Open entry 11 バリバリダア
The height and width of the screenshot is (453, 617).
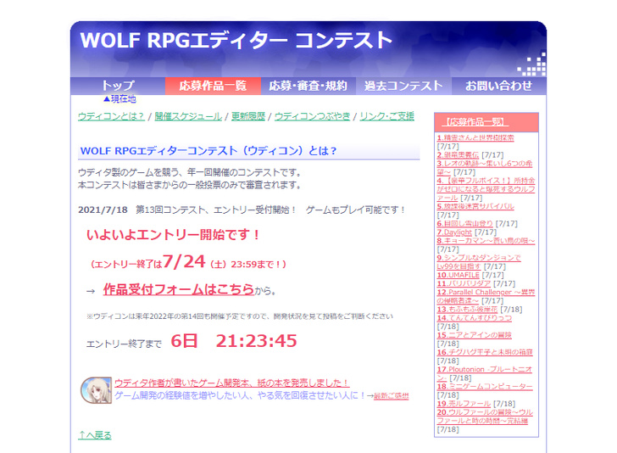464,283
